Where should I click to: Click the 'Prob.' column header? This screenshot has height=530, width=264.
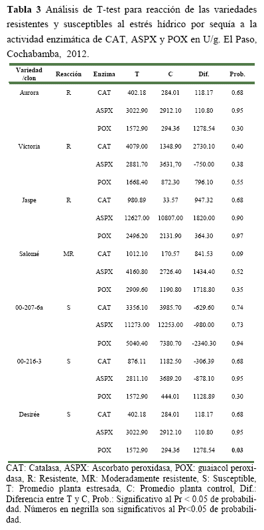[x=237, y=74]
